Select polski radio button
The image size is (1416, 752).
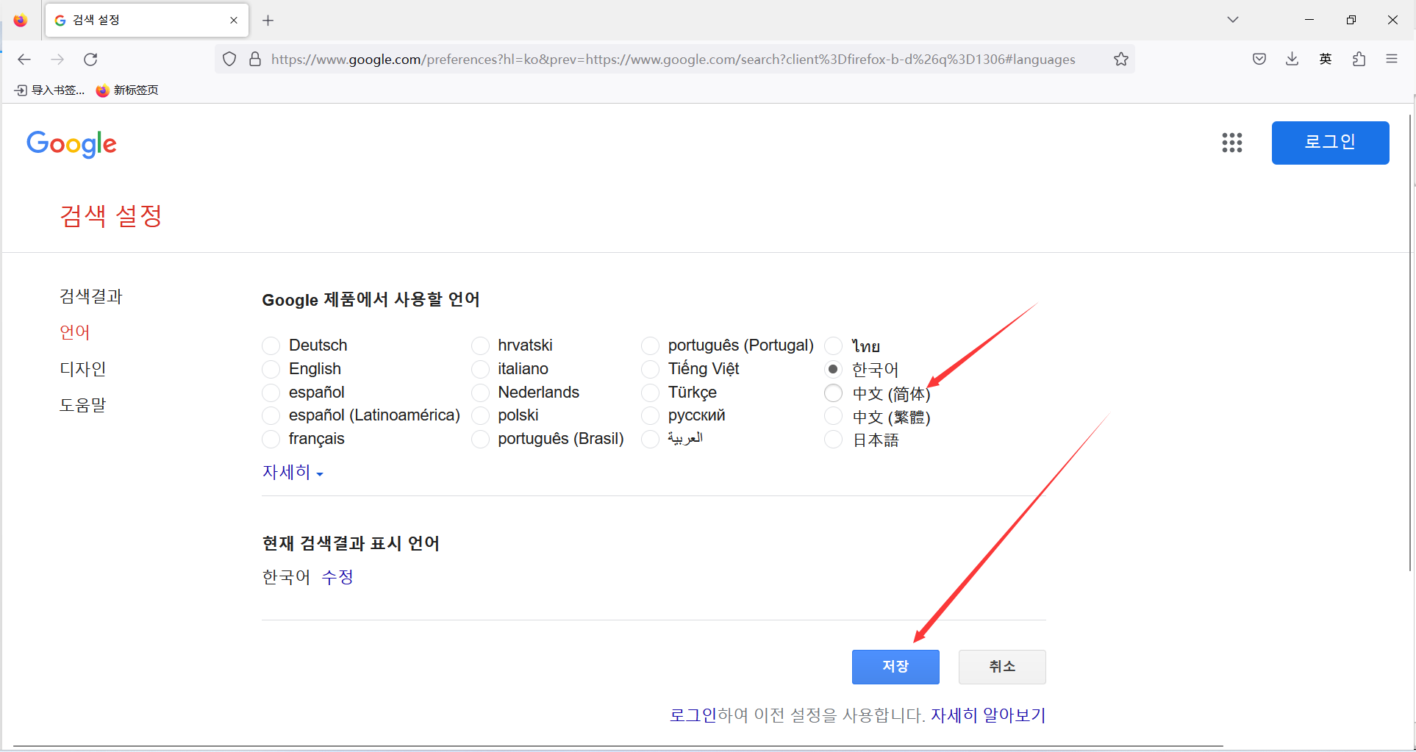point(480,415)
